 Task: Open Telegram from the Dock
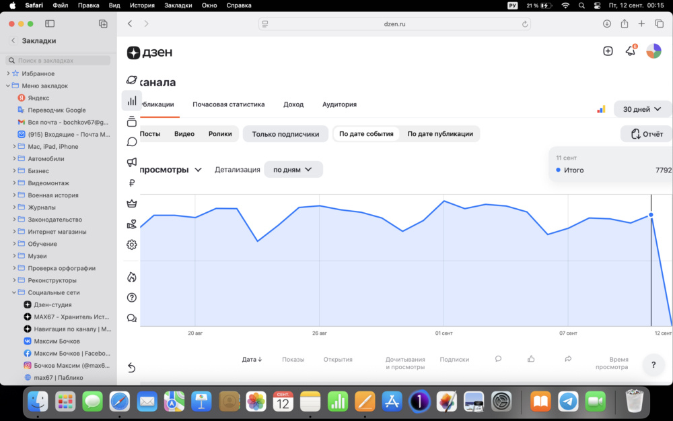click(568, 402)
